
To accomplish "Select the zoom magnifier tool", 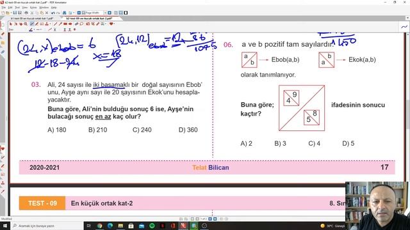I will click(x=26, y=24).
